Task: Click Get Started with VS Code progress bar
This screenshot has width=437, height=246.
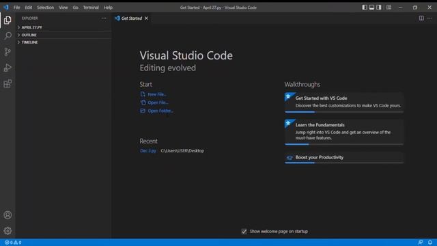Action: click(344, 112)
